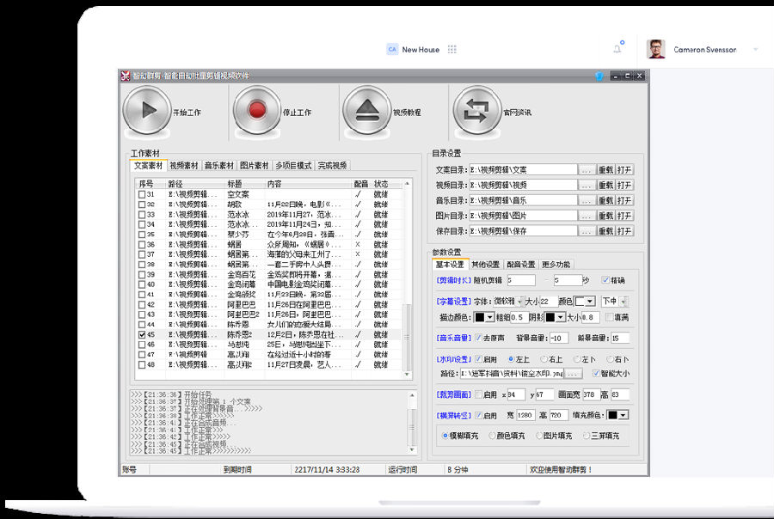Click 打开 for 音乐目录
The image size is (774, 519).
click(x=624, y=200)
